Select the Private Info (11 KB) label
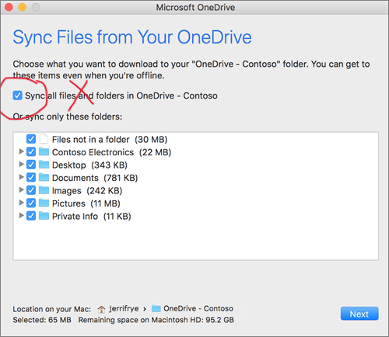The height and width of the screenshot is (337, 389). 92,217
